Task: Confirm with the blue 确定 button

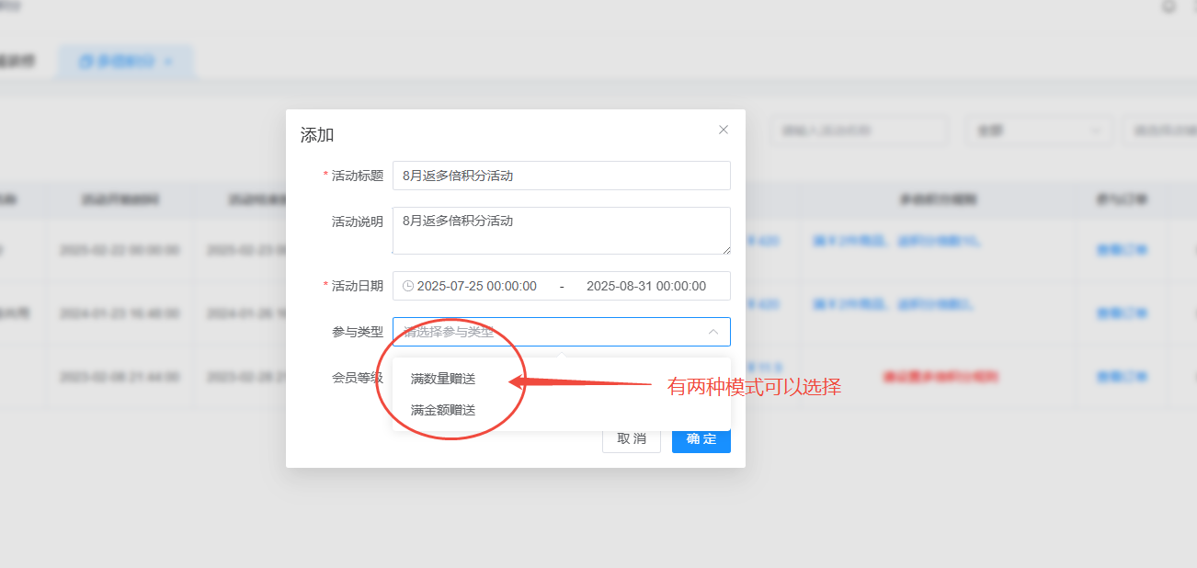Action: click(x=701, y=438)
